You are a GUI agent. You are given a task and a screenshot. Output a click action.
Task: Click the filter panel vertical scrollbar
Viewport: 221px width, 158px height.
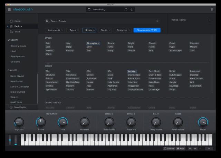coord(212,64)
